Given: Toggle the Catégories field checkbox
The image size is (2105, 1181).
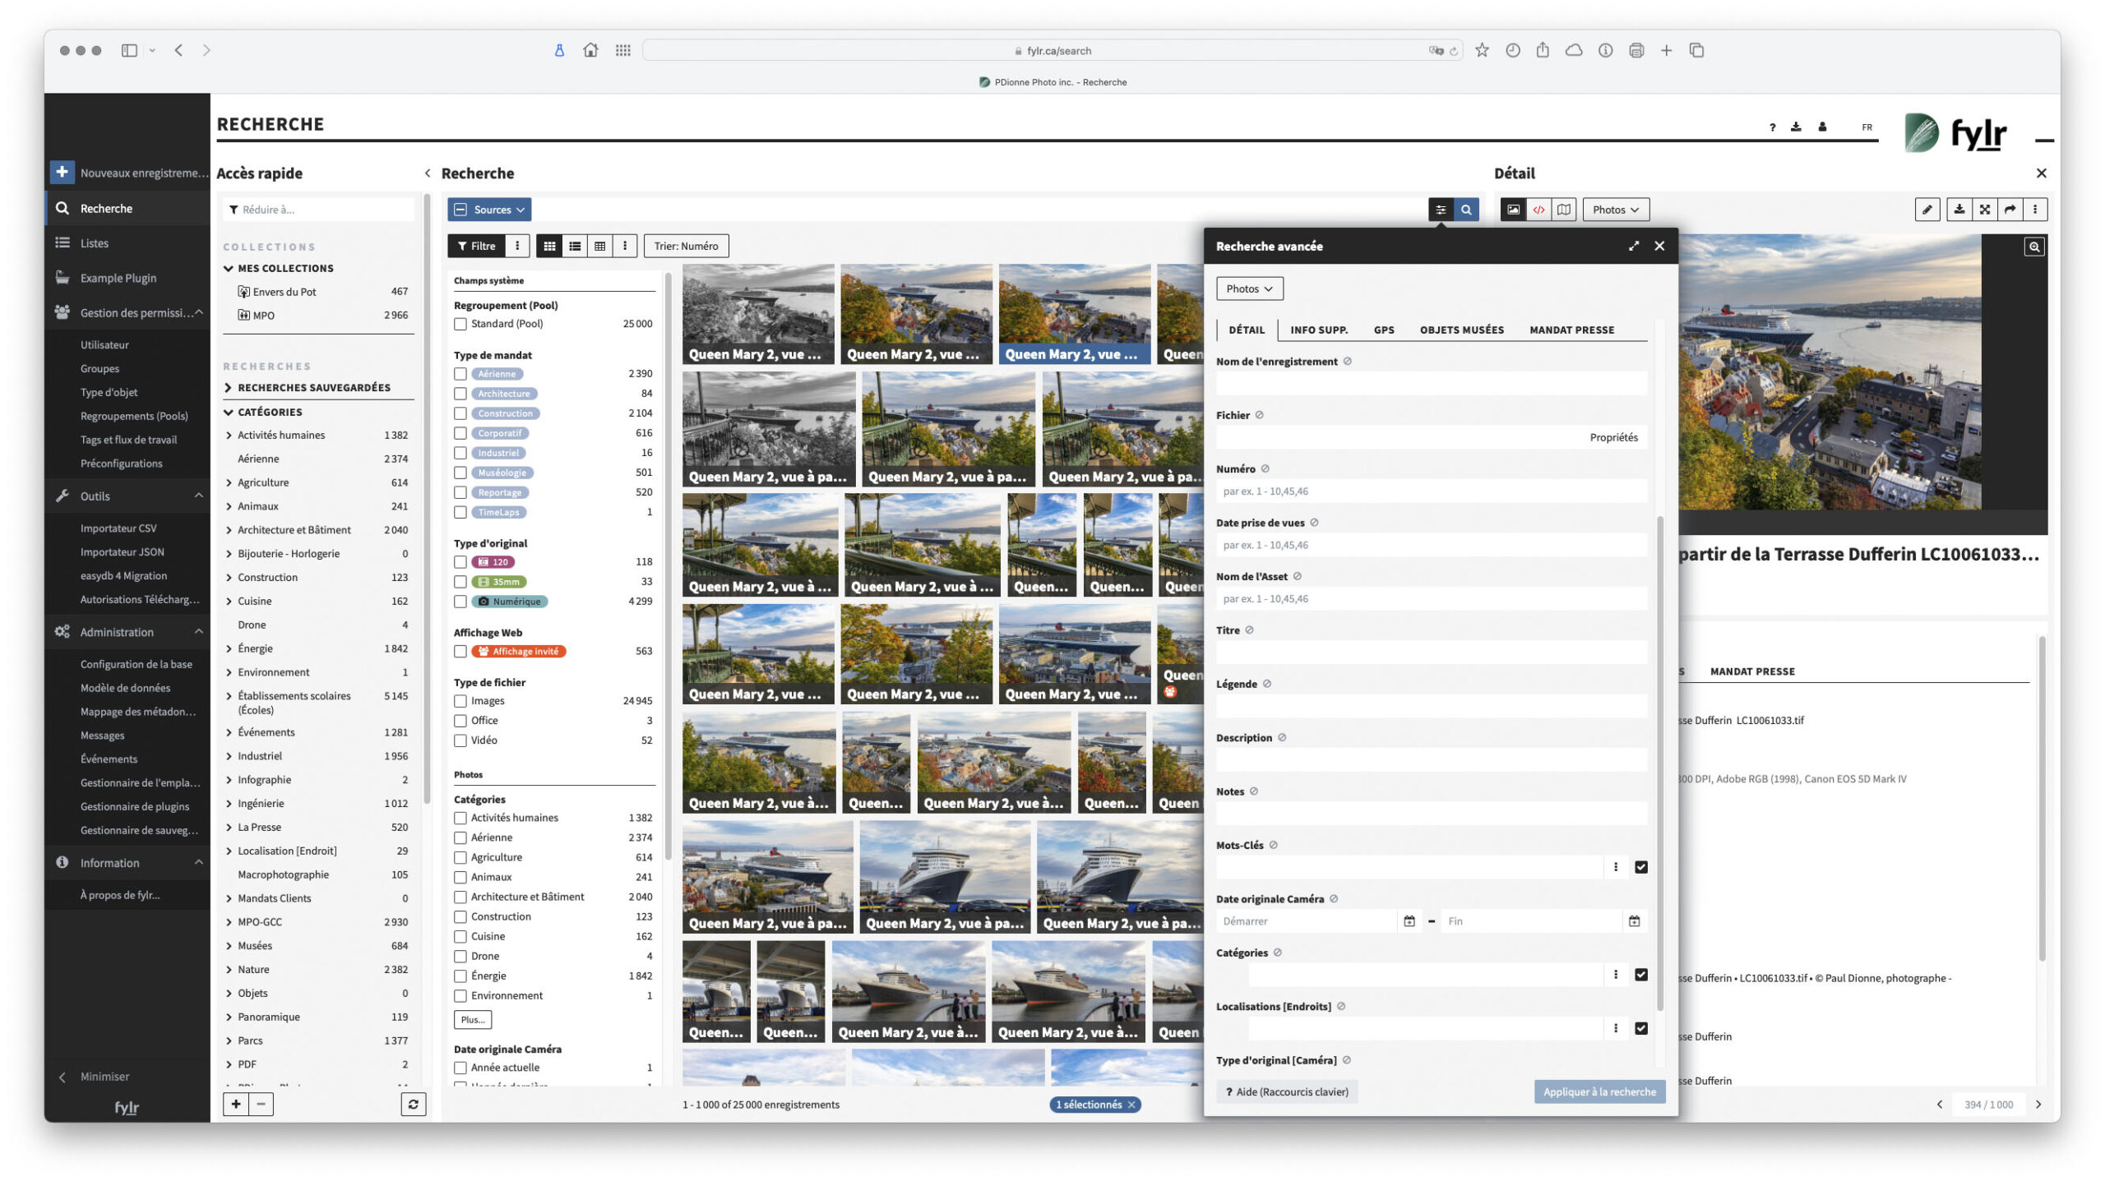Looking at the screenshot, I should pyautogui.click(x=1641, y=975).
